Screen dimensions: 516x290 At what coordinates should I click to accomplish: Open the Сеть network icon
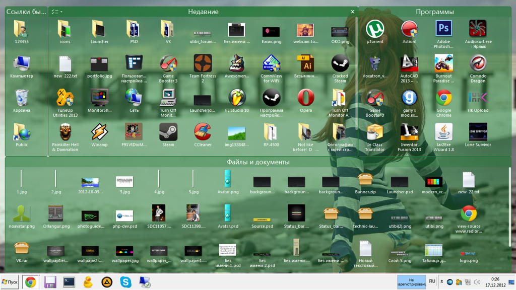134,101
